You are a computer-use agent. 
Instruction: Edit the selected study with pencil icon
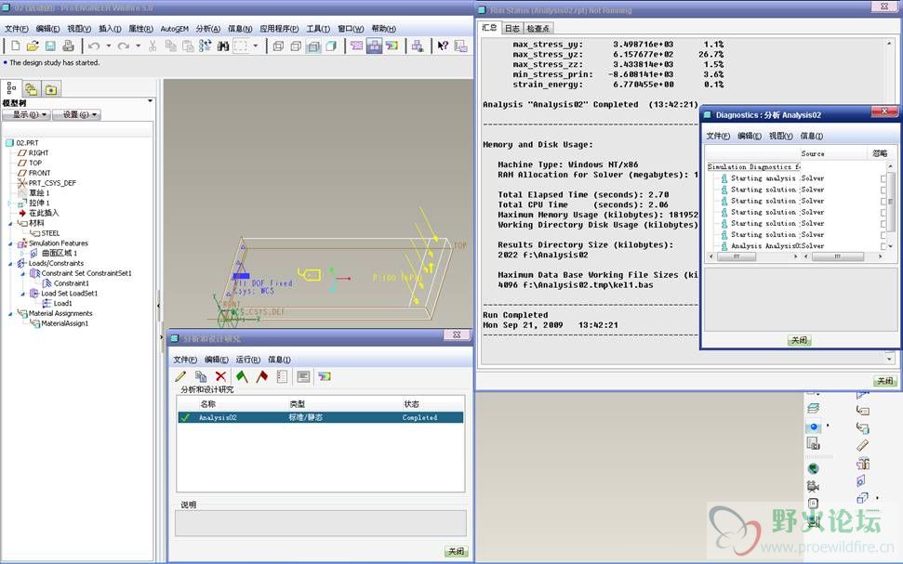point(180,376)
